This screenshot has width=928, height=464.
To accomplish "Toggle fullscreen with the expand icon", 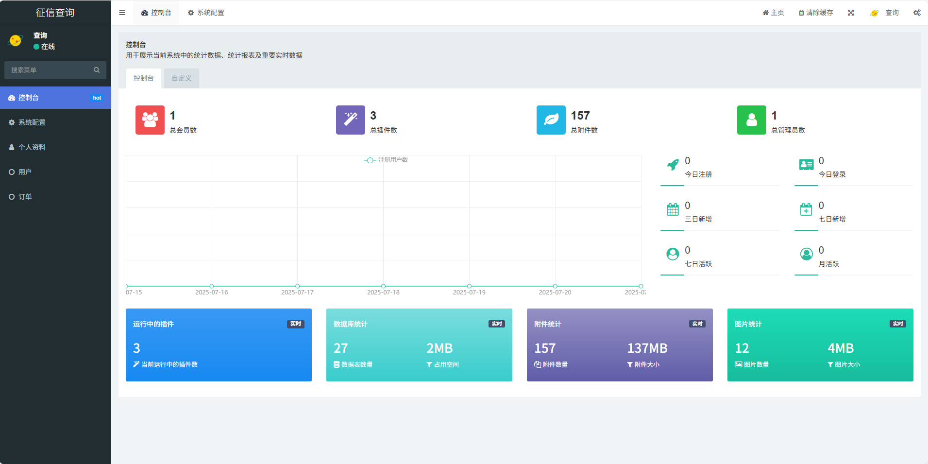I will (x=851, y=13).
